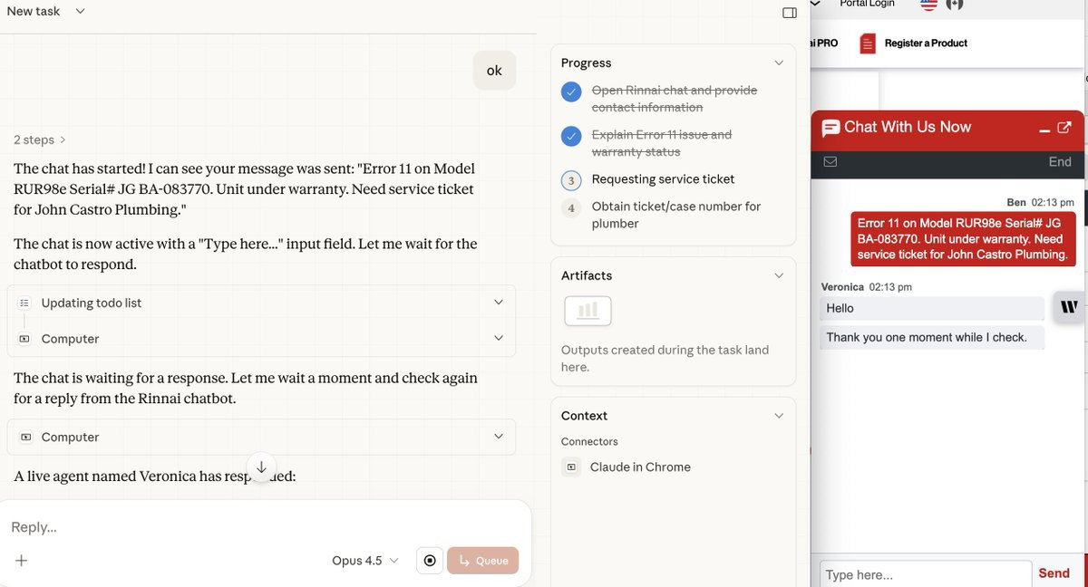
Task: Pop out the chat into new window
Action: tap(1064, 128)
